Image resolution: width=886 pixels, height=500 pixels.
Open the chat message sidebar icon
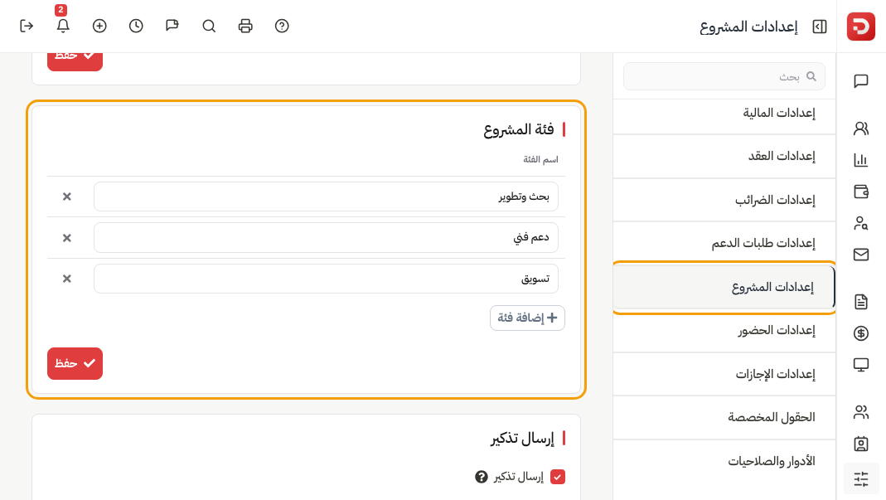[x=861, y=81]
